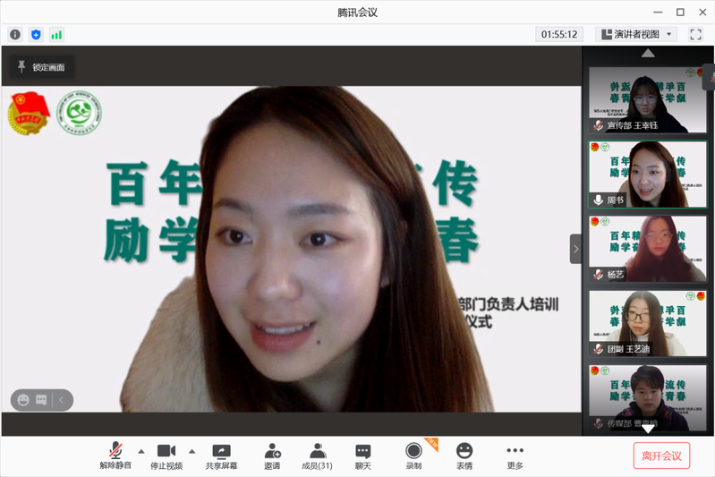Enter fullscreen mode via top-right icon
Image resolution: width=715 pixels, height=477 pixels.
point(695,34)
